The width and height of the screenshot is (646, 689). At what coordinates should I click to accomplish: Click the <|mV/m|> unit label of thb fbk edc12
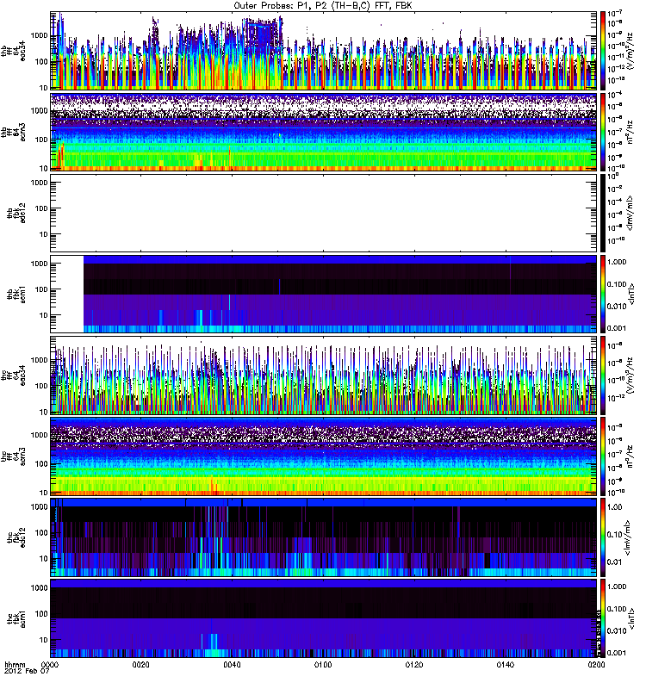click(x=630, y=213)
